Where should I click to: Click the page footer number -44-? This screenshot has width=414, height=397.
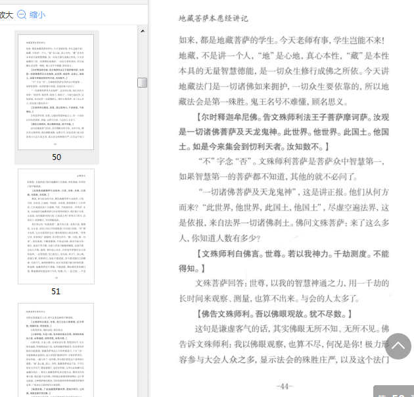click(x=285, y=386)
